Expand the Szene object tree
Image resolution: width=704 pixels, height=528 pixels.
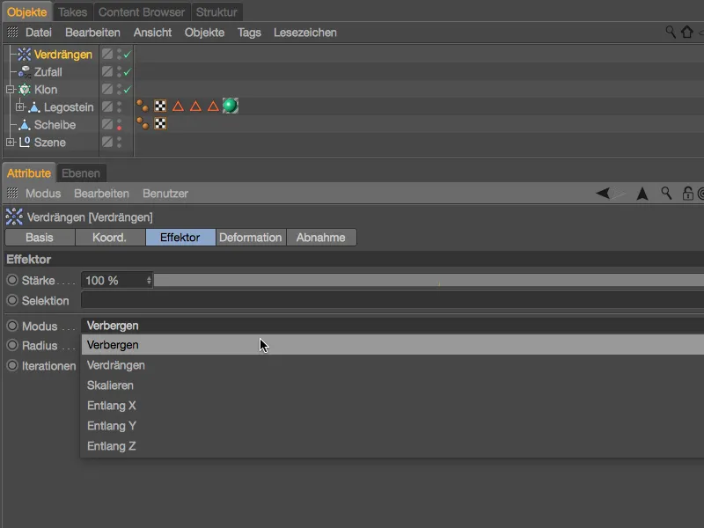pos(11,142)
